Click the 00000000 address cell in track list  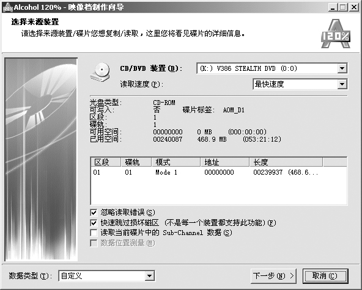(x=219, y=172)
